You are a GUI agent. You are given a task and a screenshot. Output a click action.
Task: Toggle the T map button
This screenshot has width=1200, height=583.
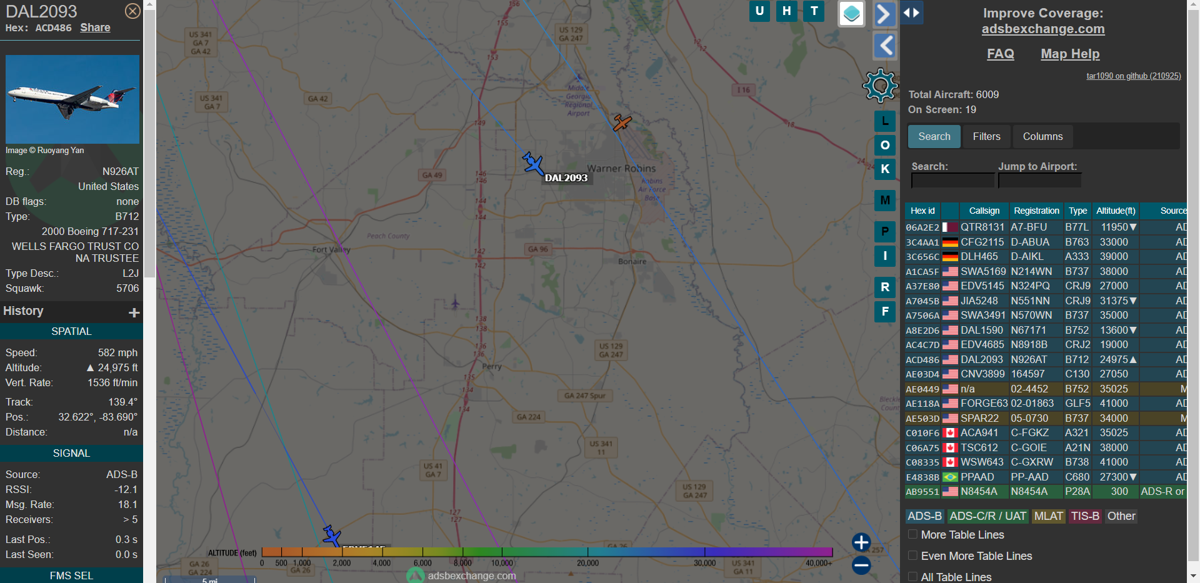(x=814, y=11)
